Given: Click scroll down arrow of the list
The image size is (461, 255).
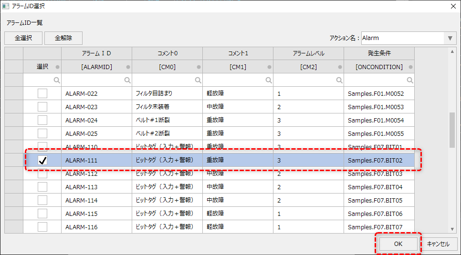Looking at the screenshot, I should (452, 229).
